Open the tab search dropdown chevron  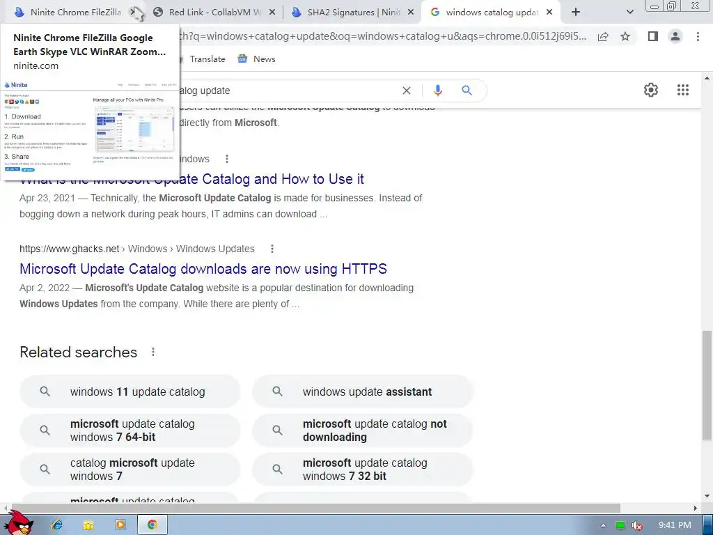(629, 13)
